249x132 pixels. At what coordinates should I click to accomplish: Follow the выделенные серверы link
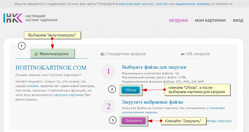193,4
